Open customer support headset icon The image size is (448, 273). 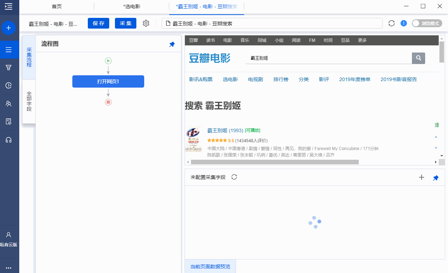(x=9, y=140)
